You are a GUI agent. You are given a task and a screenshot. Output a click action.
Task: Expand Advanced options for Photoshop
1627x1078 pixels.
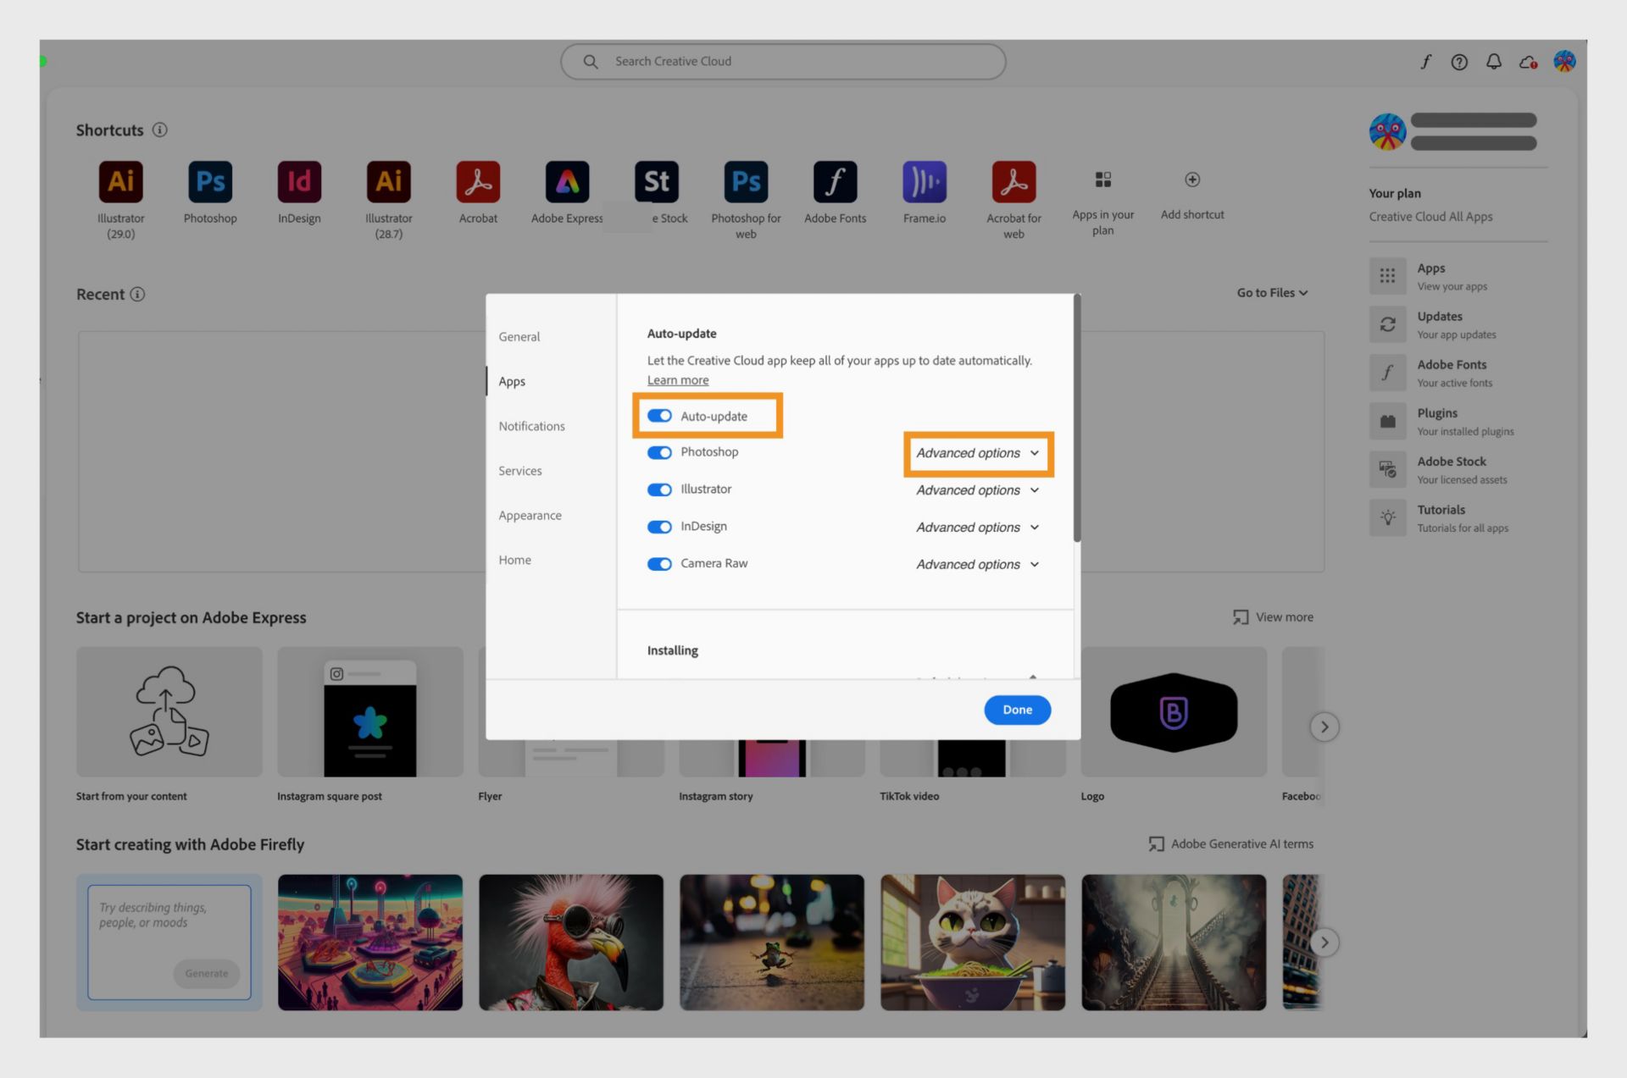[x=976, y=453]
